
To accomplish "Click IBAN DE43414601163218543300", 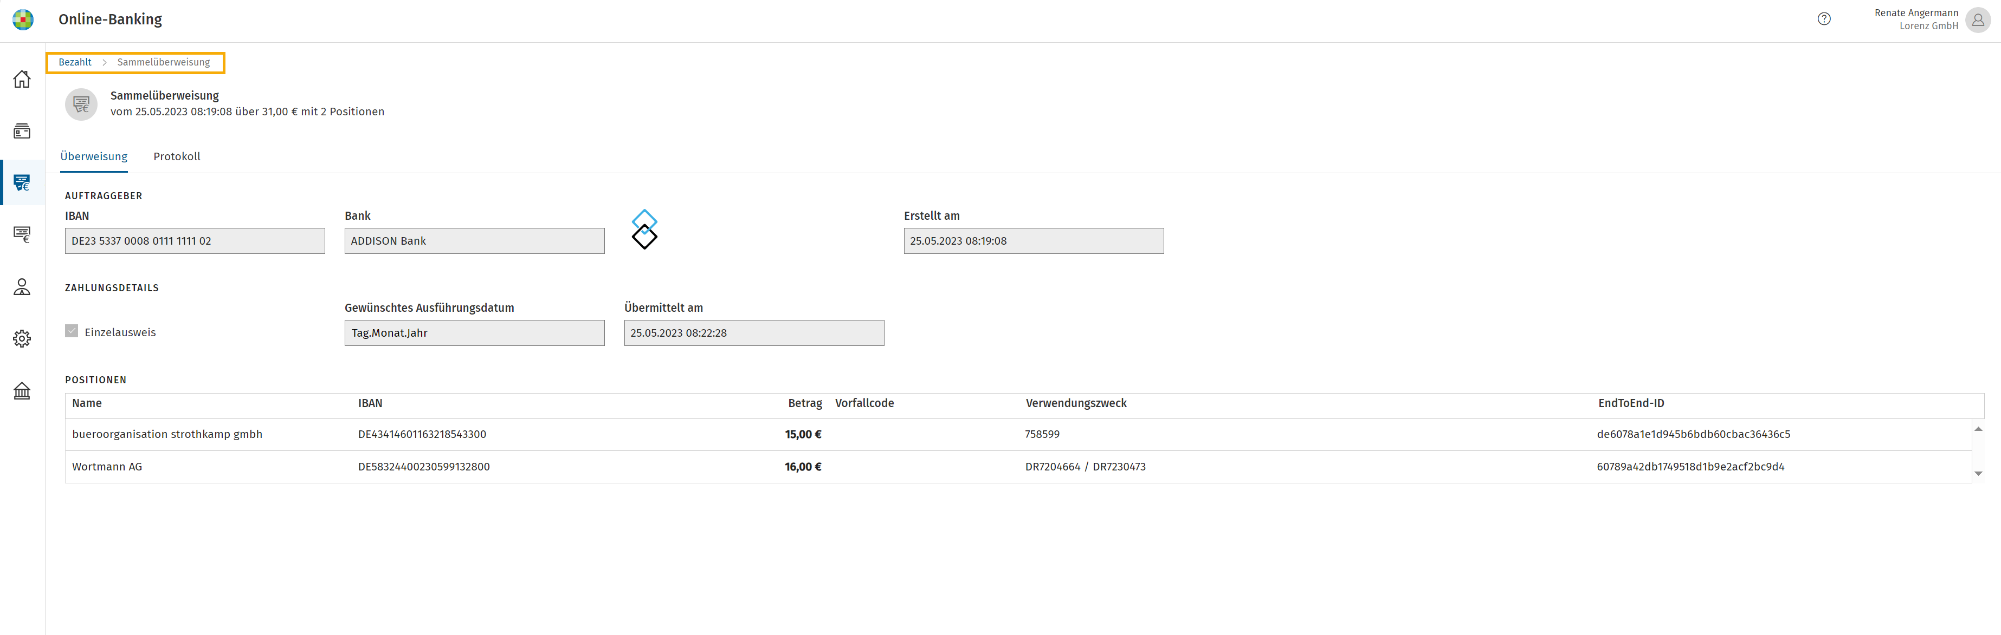I will [x=422, y=435].
